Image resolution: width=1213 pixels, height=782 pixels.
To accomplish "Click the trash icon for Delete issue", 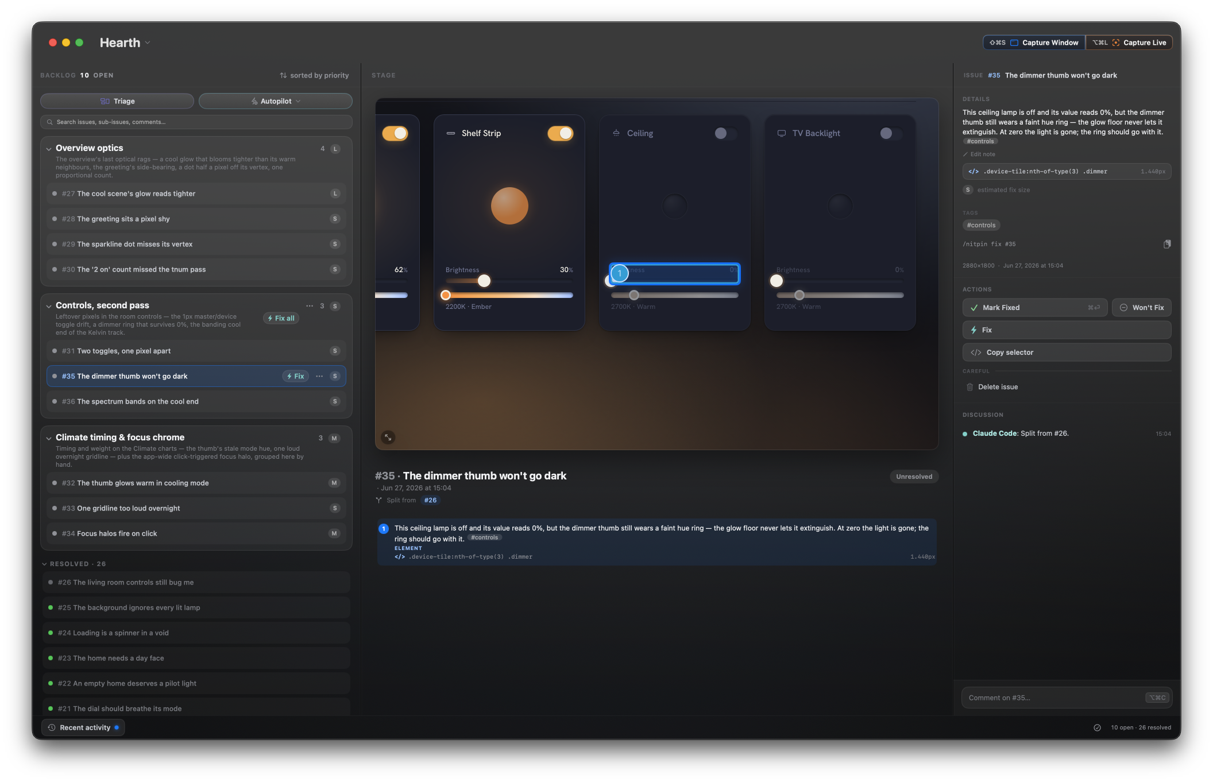I will [x=969, y=387].
